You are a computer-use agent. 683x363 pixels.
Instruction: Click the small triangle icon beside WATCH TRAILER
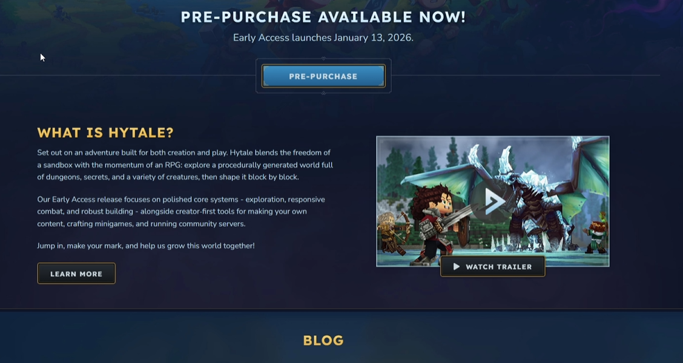[x=456, y=266]
